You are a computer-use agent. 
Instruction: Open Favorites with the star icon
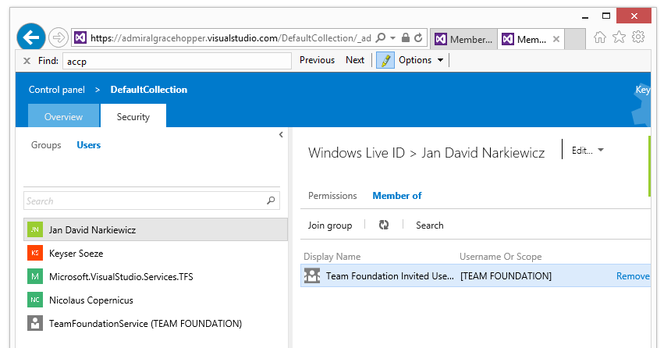pos(619,37)
